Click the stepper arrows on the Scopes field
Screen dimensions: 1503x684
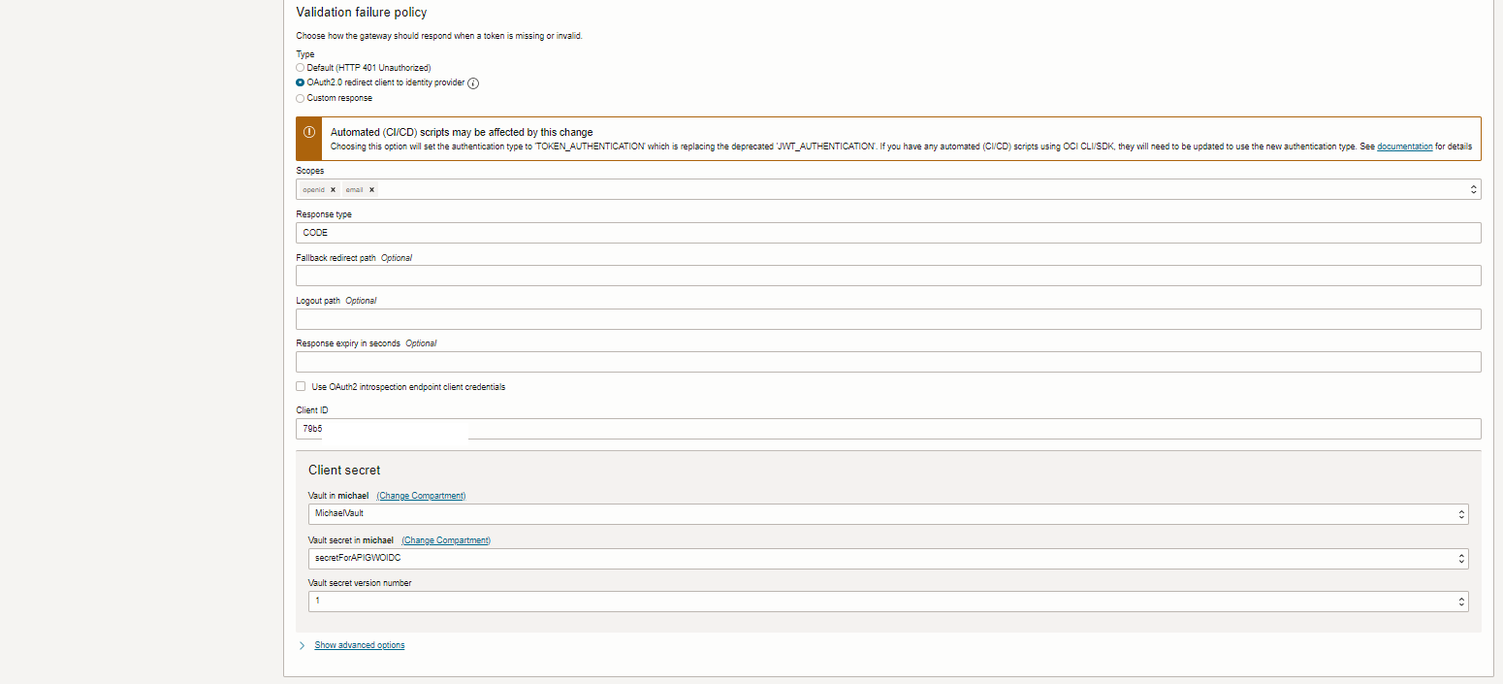1473,189
